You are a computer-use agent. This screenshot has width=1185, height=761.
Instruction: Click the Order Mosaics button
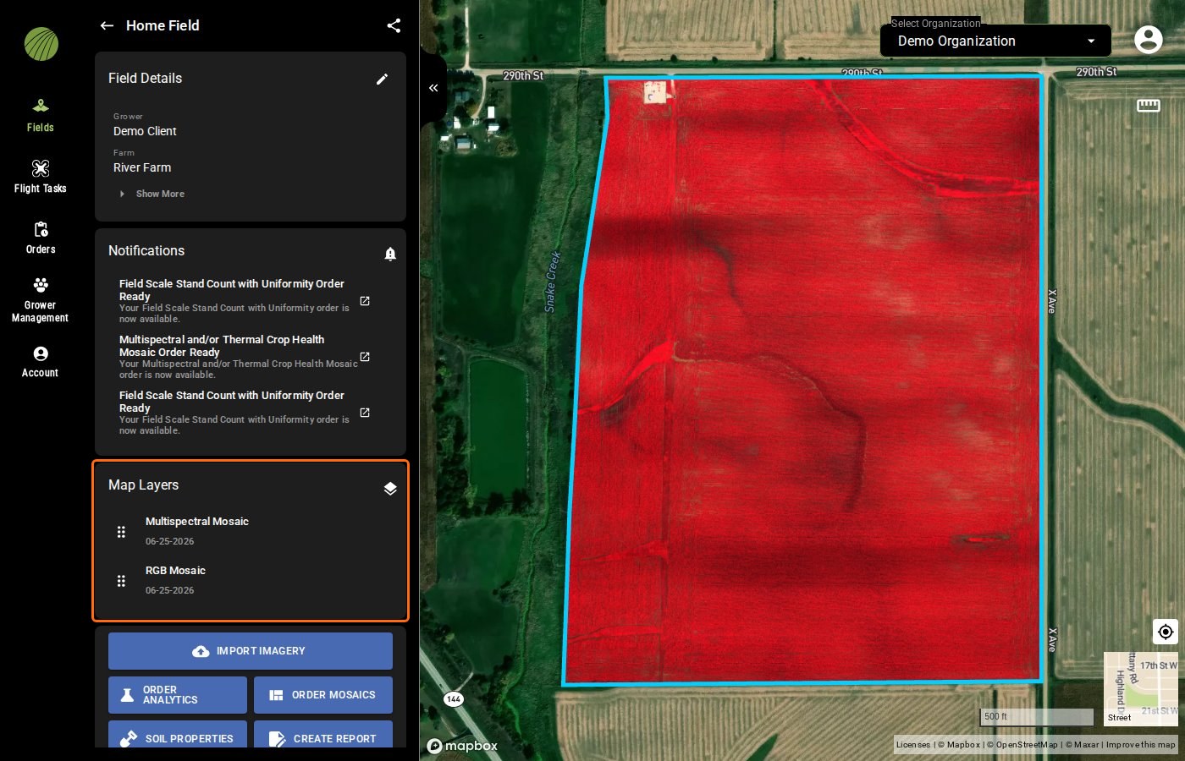coord(323,695)
